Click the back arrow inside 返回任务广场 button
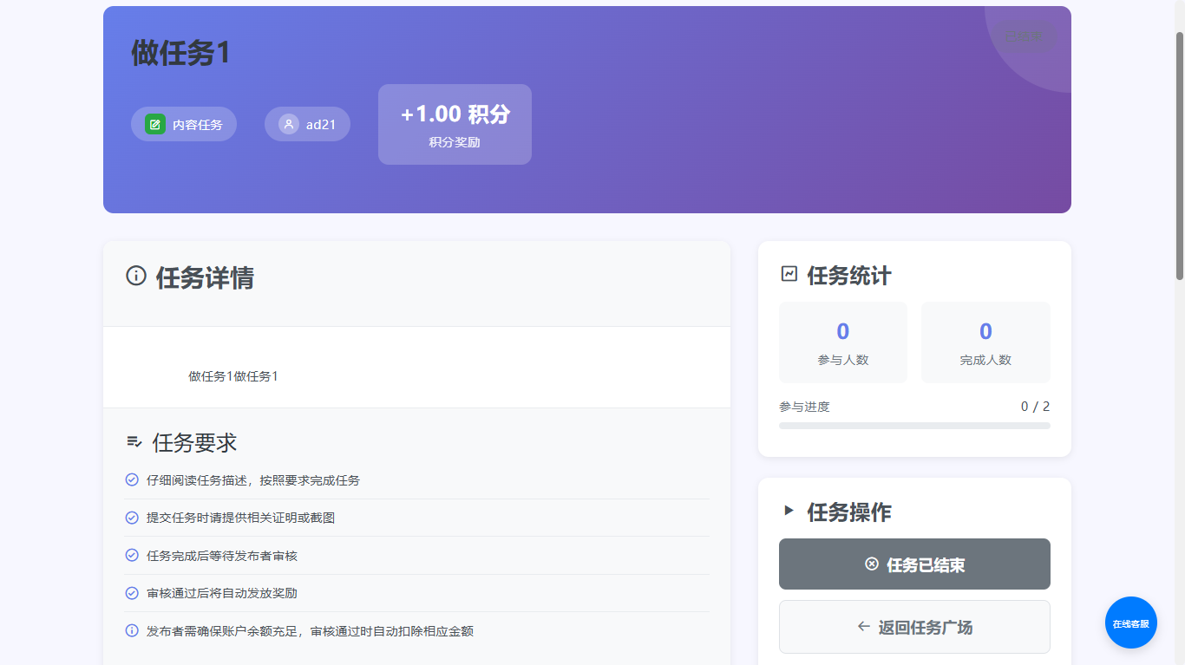The width and height of the screenshot is (1185, 665). pyautogui.click(x=863, y=626)
